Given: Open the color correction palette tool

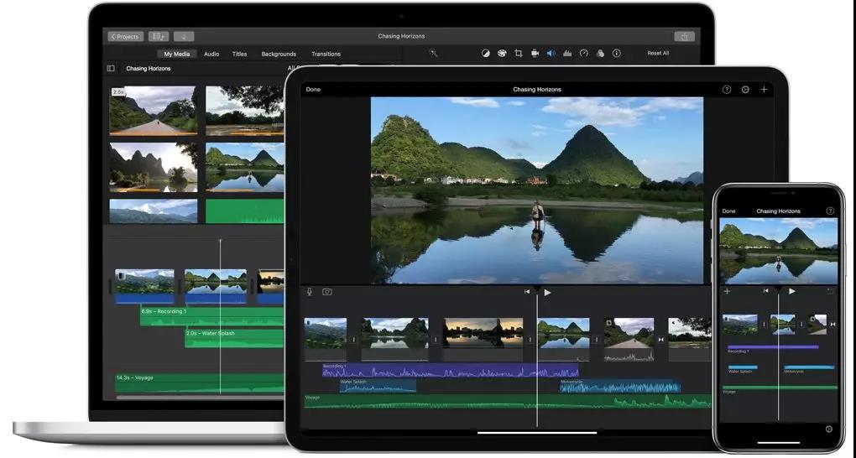Looking at the screenshot, I should (x=502, y=53).
